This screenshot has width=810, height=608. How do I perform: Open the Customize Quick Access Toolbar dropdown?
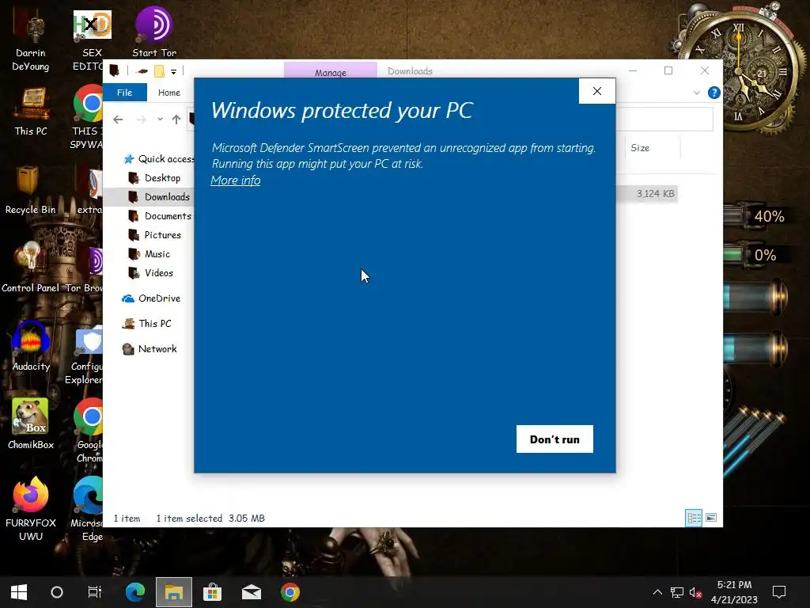point(173,71)
